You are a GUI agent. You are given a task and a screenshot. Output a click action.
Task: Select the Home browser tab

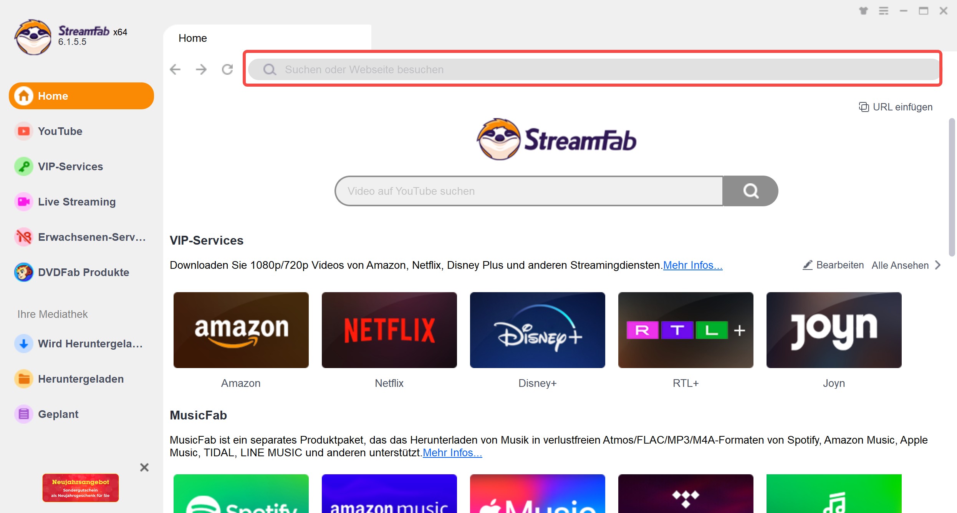coord(267,38)
